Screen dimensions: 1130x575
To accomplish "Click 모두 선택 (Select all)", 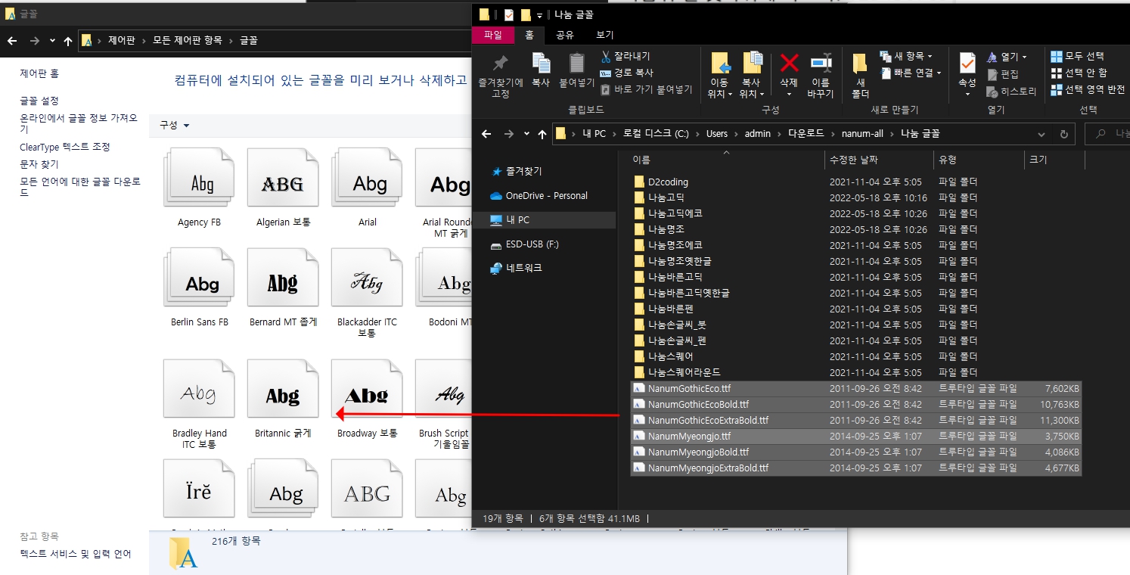I will [x=1077, y=56].
